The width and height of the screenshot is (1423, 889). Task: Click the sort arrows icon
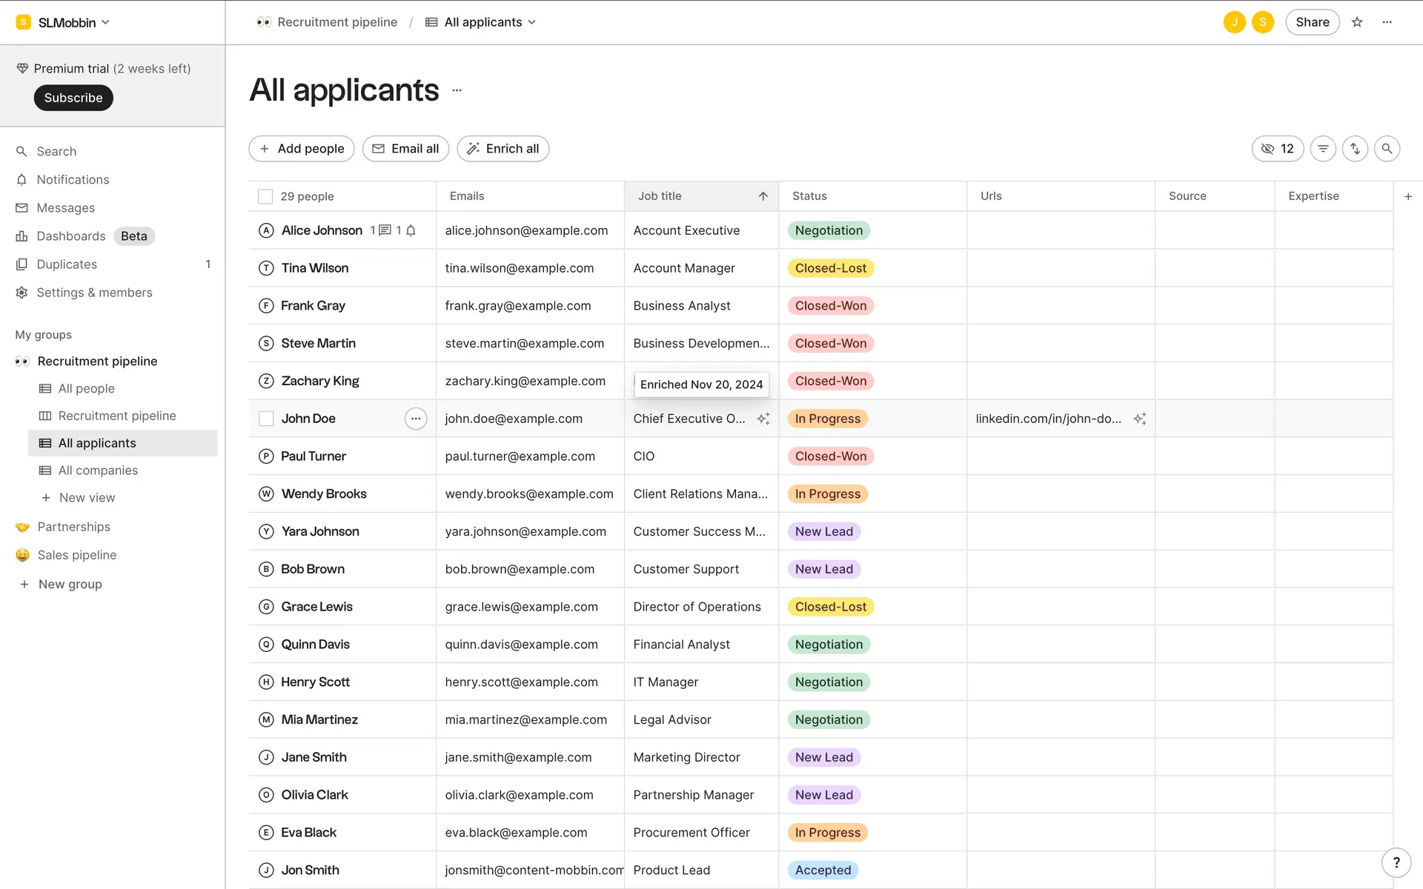(1355, 149)
